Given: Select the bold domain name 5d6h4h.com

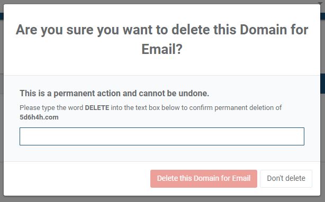Looking at the screenshot, I should [39, 117].
